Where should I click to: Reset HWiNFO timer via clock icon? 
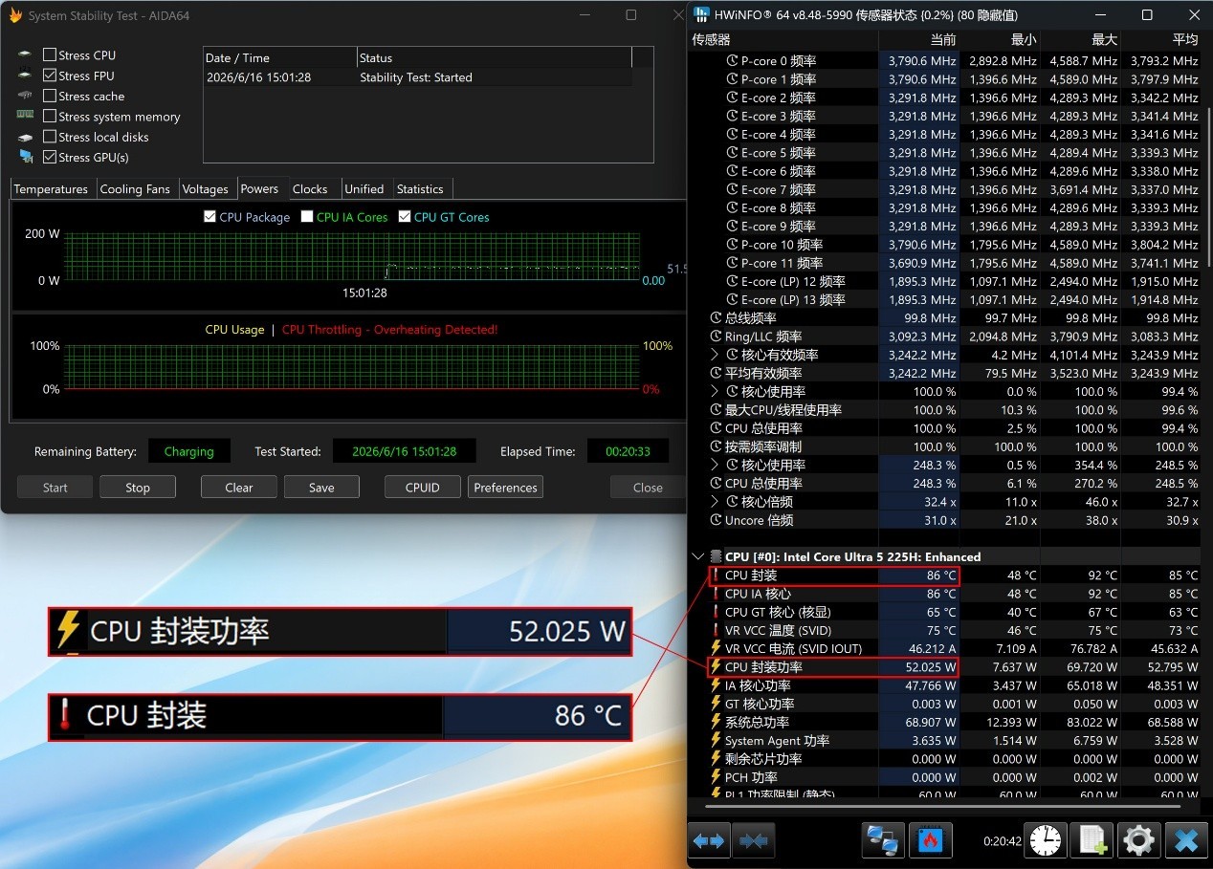(x=1046, y=840)
